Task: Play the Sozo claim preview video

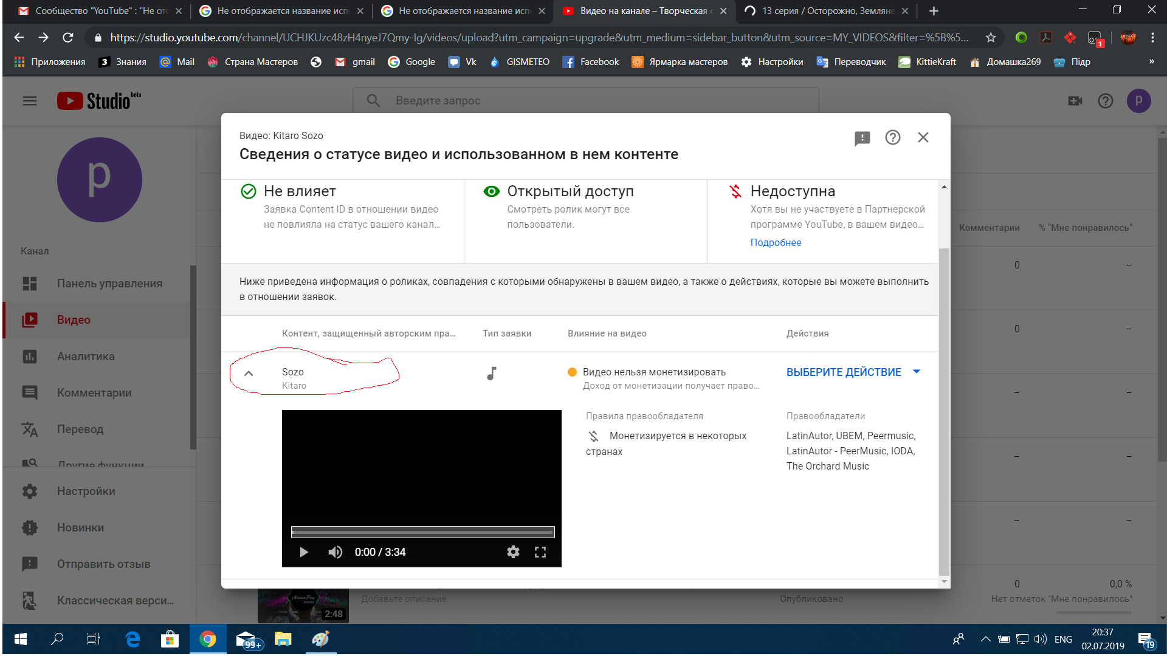Action: pos(304,552)
